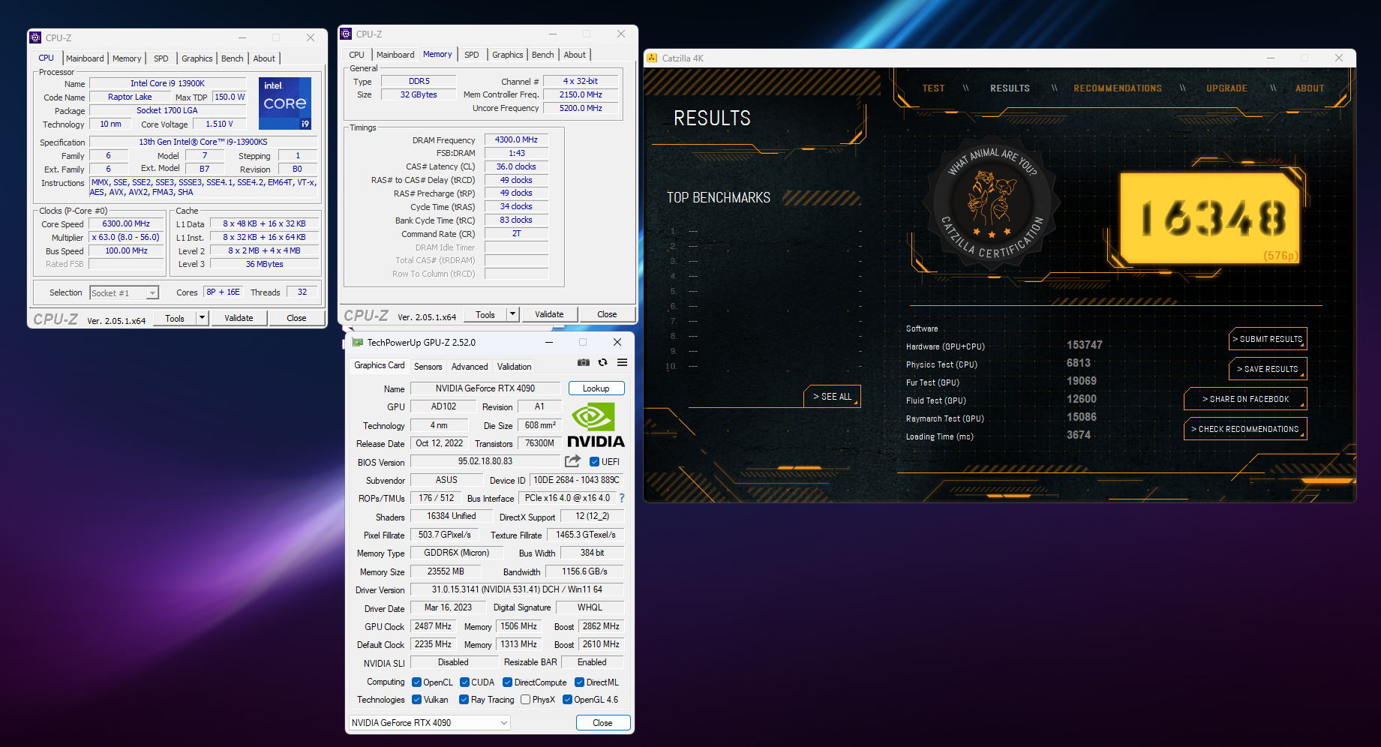The image size is (1381, 747).
Task: Go to Catzilla TEST section
Action: [x=933, y=88]
